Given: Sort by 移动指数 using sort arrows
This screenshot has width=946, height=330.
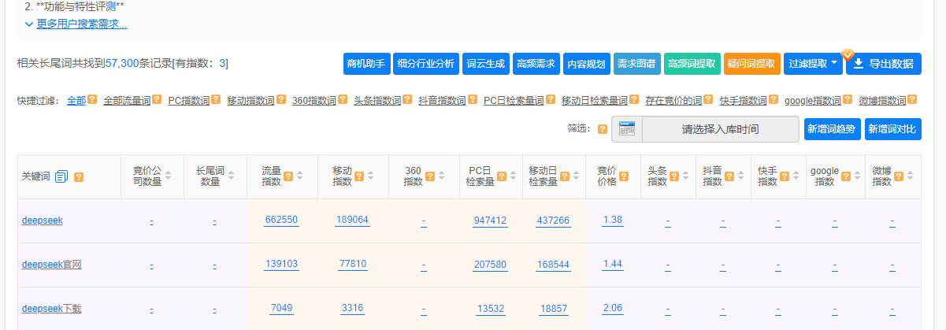Looking at the screenshot, I should [x=372, y=176].
